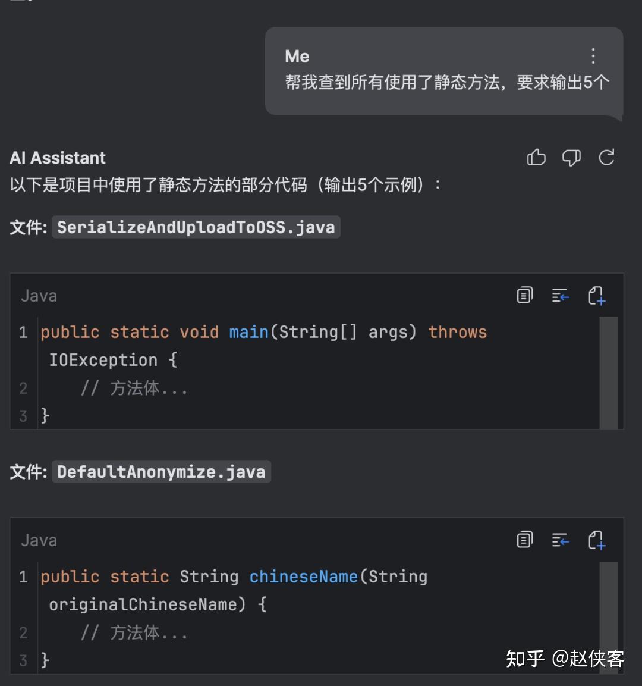Viewport: 642px width, 686px height.
Task: Click the 知乎 @赵侠客 watermark text
Action: tap(566, 659)
